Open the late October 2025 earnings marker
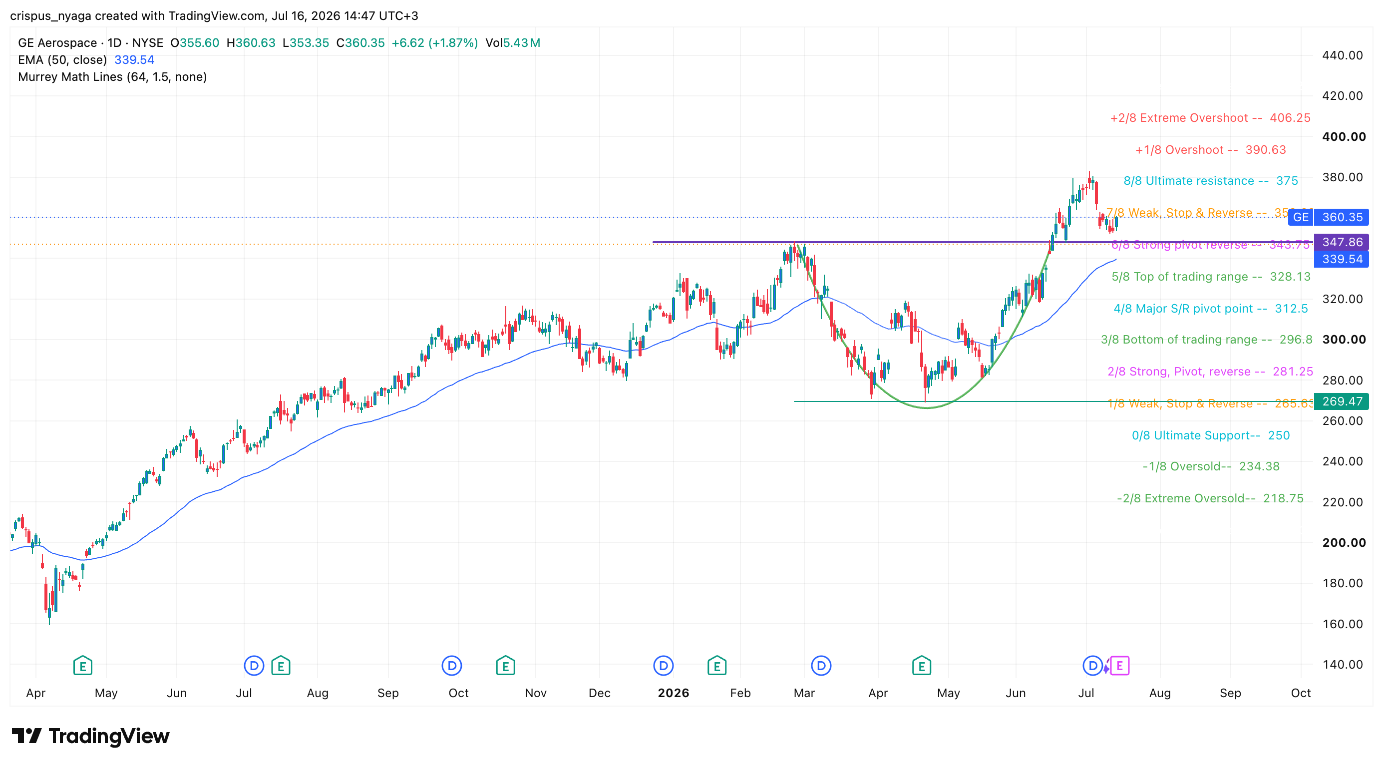 505,666
